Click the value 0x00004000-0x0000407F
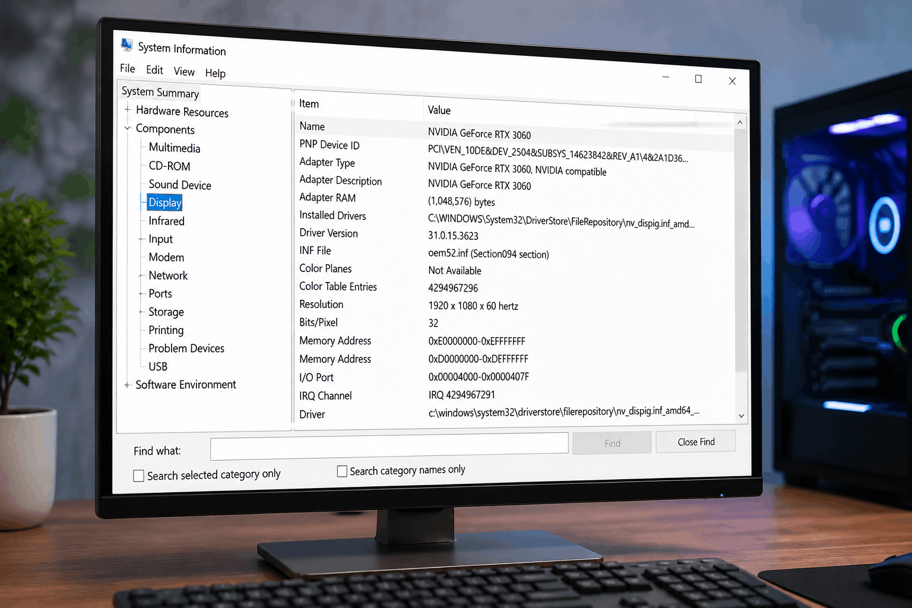The width and height of the screenshot is (912, 608). point(479,377)
